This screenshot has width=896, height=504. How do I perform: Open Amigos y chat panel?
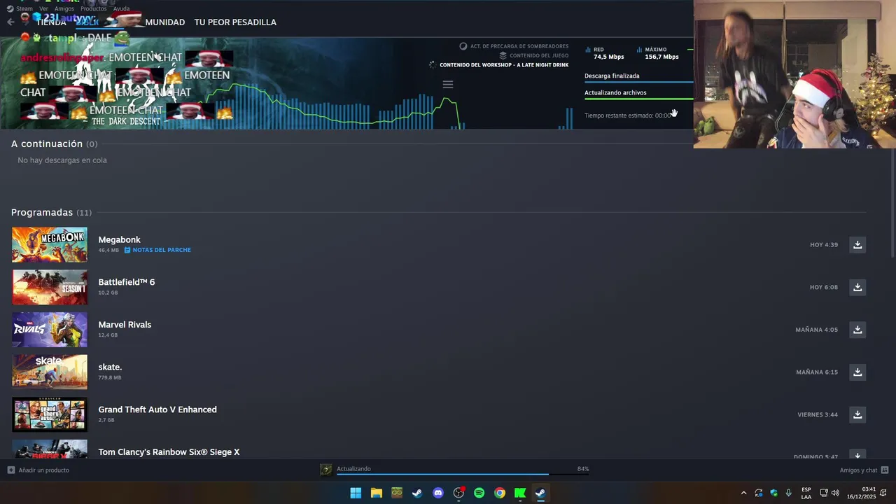tap(859, 470)
